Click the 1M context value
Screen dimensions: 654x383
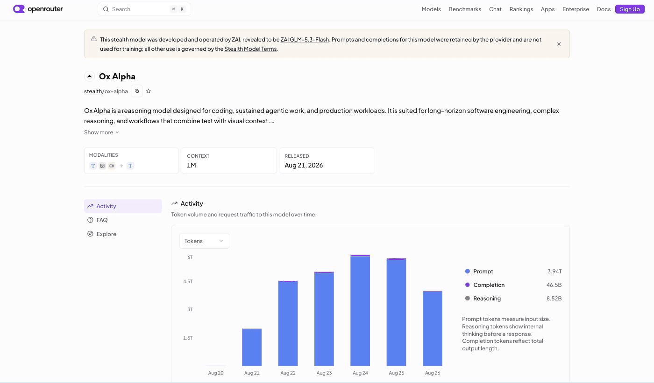[x=192, y=165]
